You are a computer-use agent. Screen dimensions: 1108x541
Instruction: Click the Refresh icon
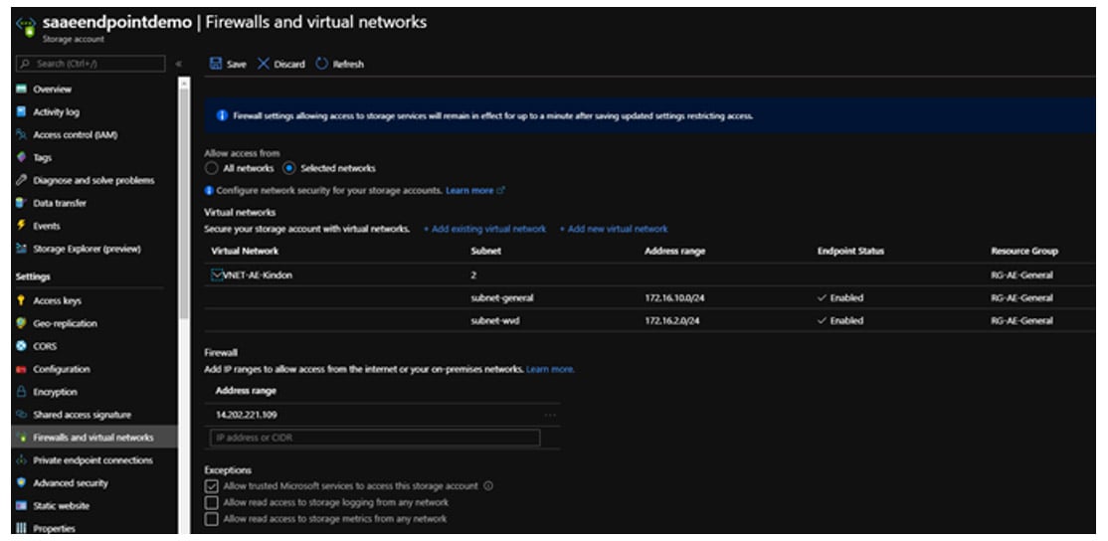(321, 65)
